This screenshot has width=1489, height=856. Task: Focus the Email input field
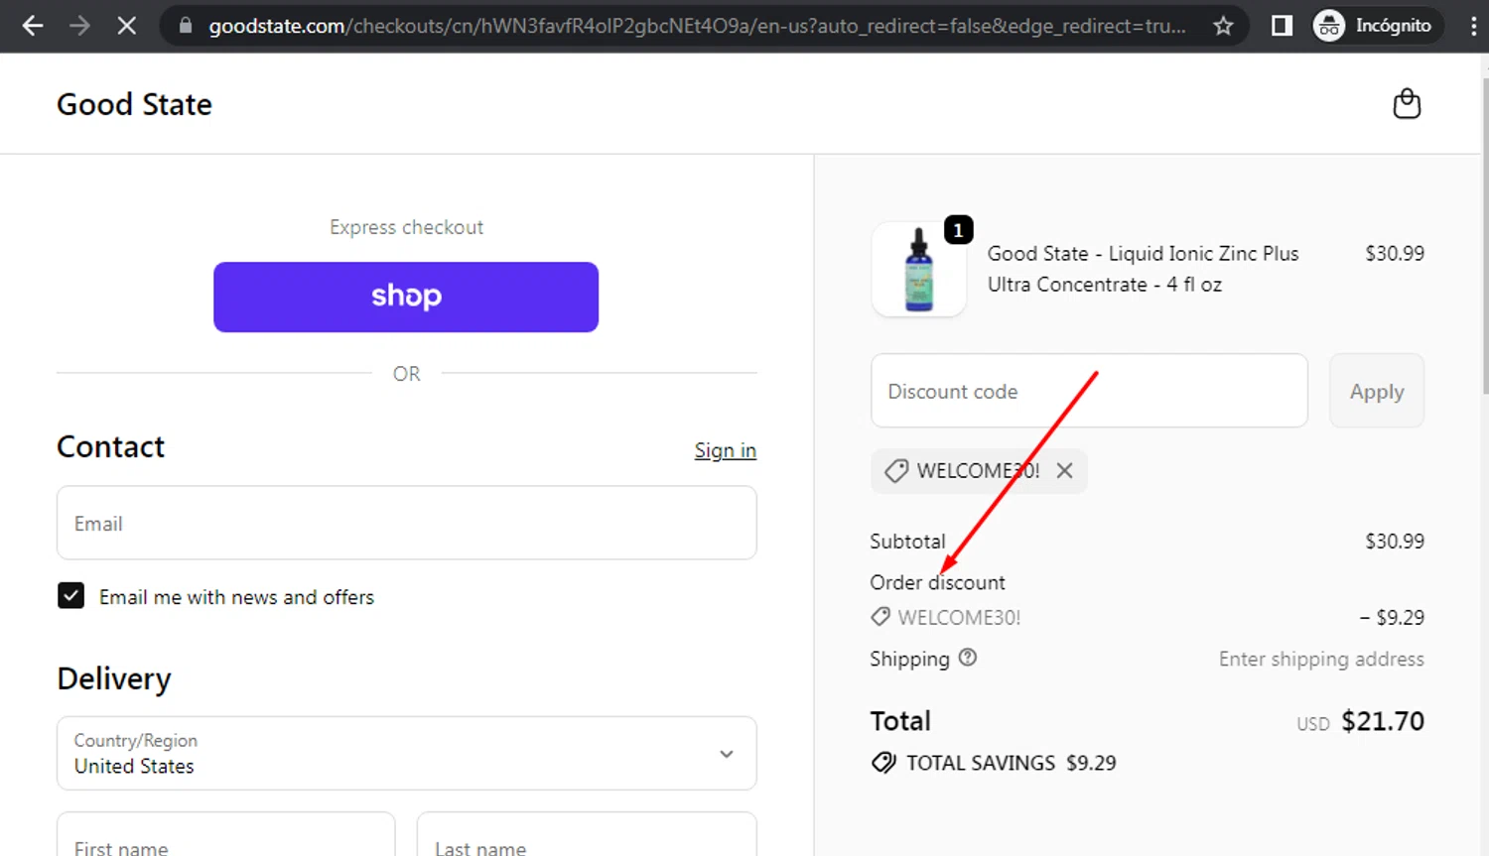(407, 523)
